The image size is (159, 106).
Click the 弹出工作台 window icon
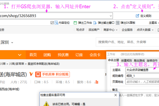[x=75, y=23]
